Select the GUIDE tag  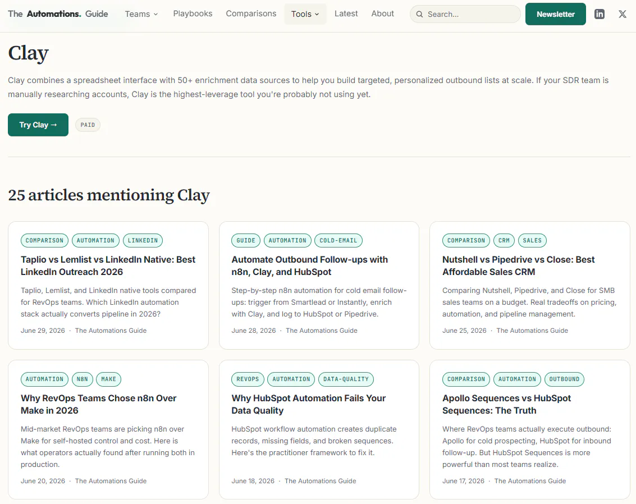tap(246, 240)
